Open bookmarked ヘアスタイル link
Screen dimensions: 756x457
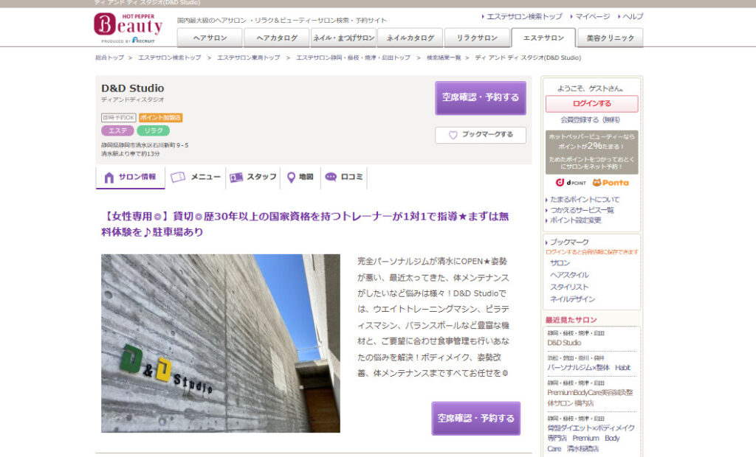(569, 275)
